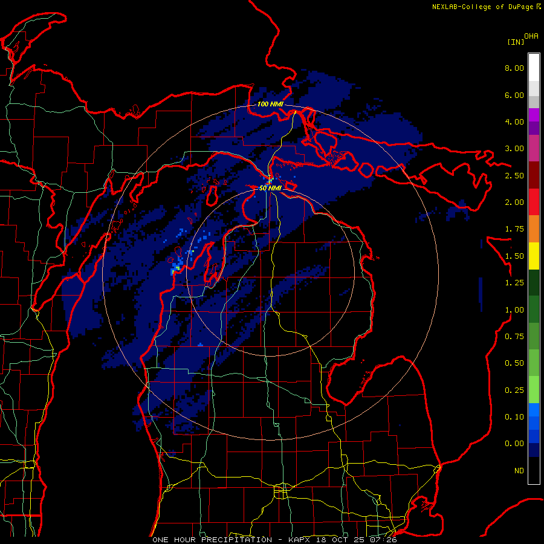Pick the bright red swatch beside 2.00
Screen dimensions: 544x544
(x=534, y=202)
